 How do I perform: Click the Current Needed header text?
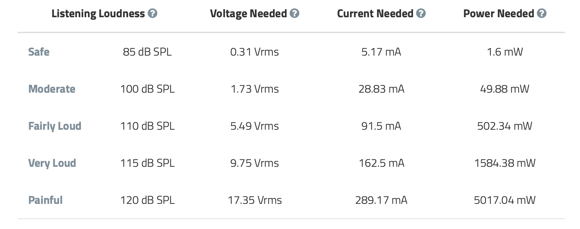coord(375,14)
